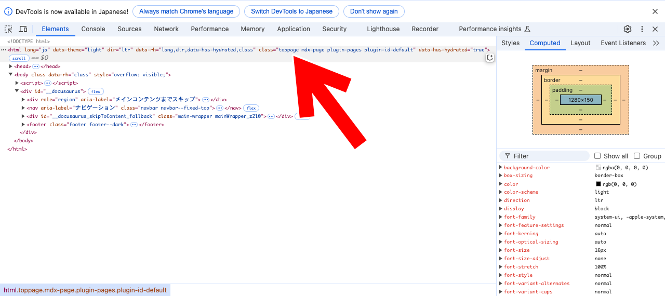Click the scroll badge under html tag
The image size is (665, 296).
point(19,58)
